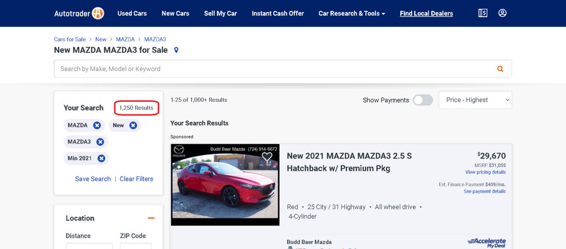The image size is (566, 249).
Task: Collapse the Location filter section
Action: coord(151,218)
